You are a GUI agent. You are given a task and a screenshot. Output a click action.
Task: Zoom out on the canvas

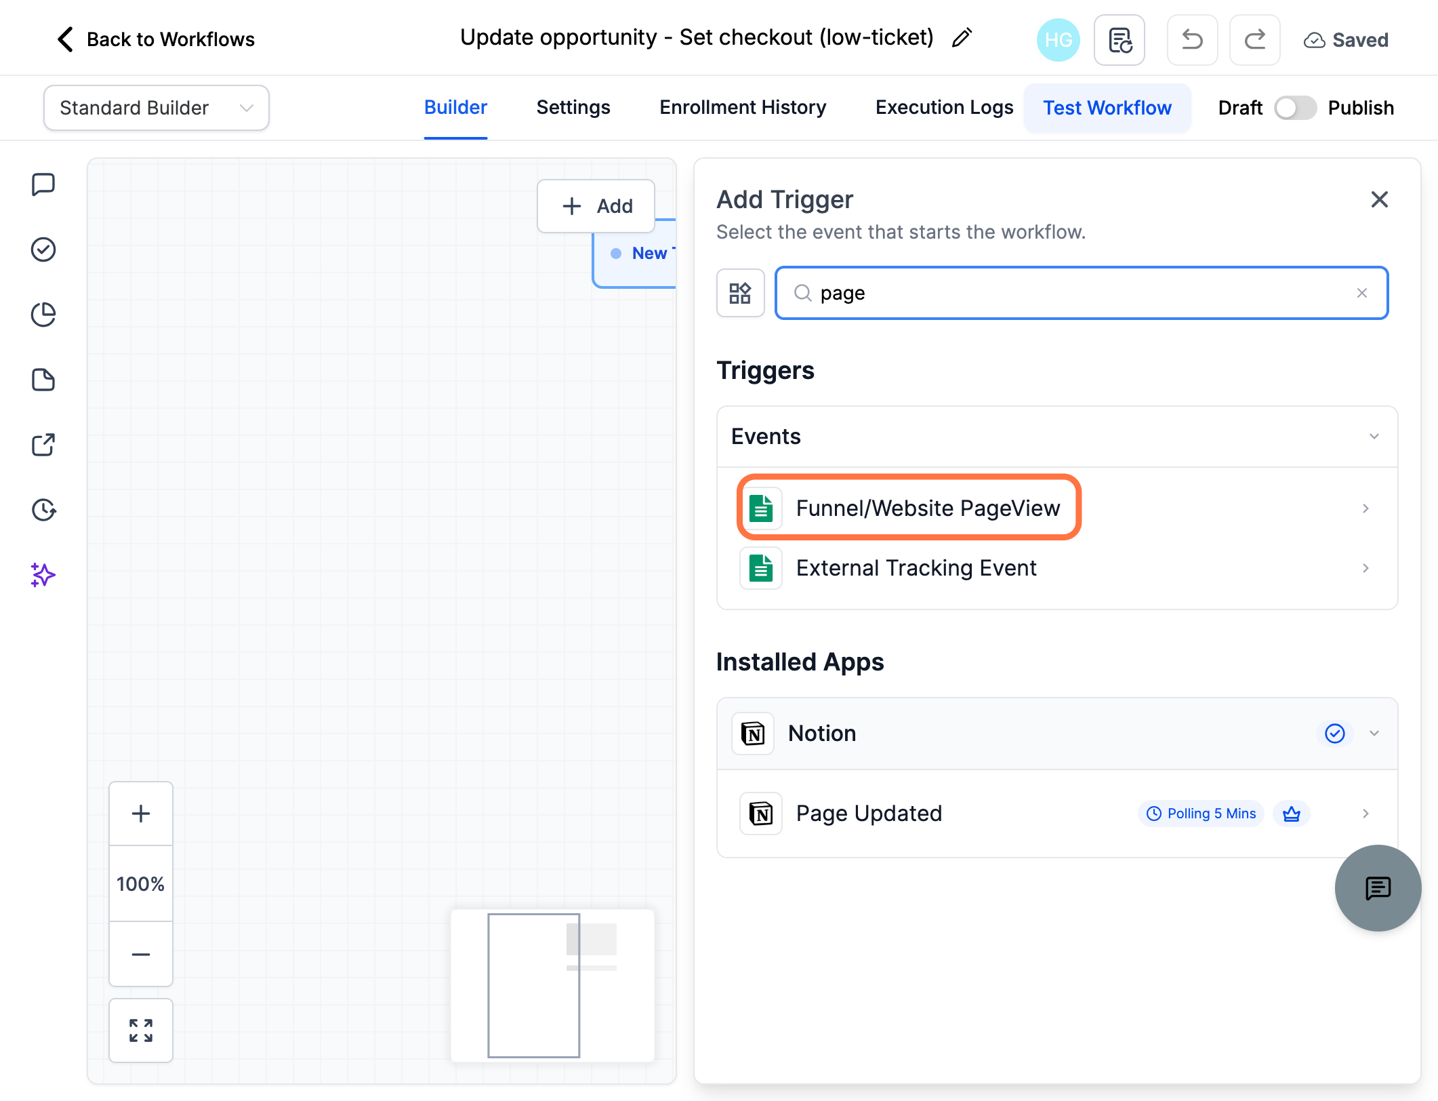[x=141, y=954]
